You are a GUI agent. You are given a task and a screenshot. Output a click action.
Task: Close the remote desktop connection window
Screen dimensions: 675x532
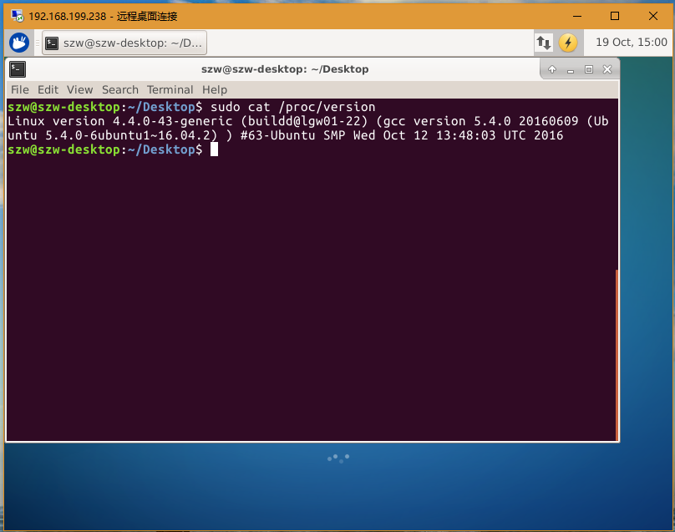[653, 17]
